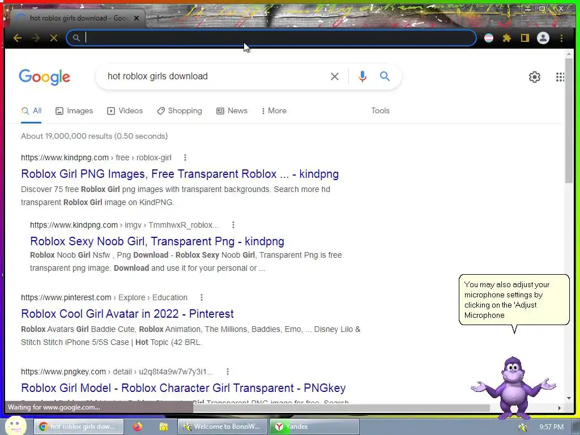580x435 pixels.
Task: Click inside the Google search box
Action: (x=215, y=76)
